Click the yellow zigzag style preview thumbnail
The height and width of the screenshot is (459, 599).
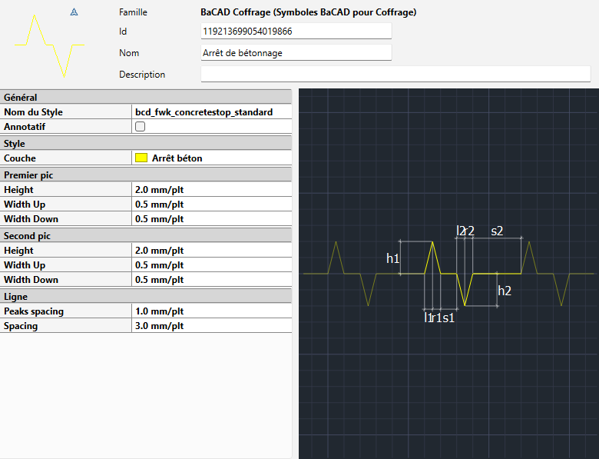[x=48, y=45]
